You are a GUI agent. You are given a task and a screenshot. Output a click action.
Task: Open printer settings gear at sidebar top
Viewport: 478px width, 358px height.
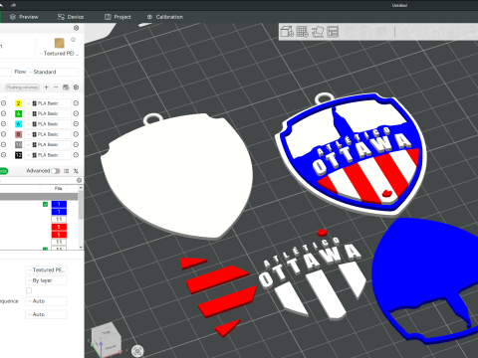[x=76, y=28]
